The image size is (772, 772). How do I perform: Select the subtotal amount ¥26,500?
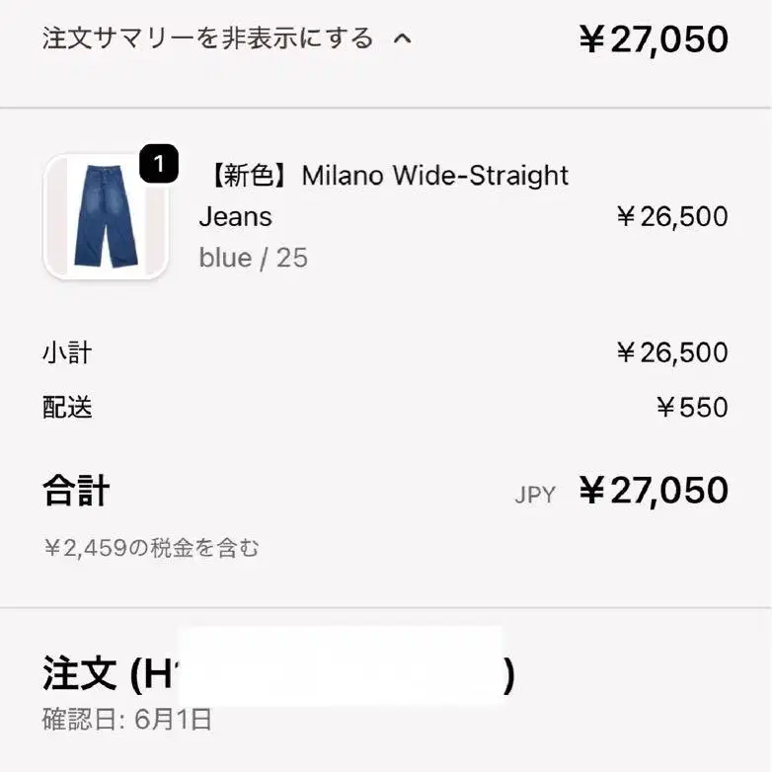(x=671, y=352)
